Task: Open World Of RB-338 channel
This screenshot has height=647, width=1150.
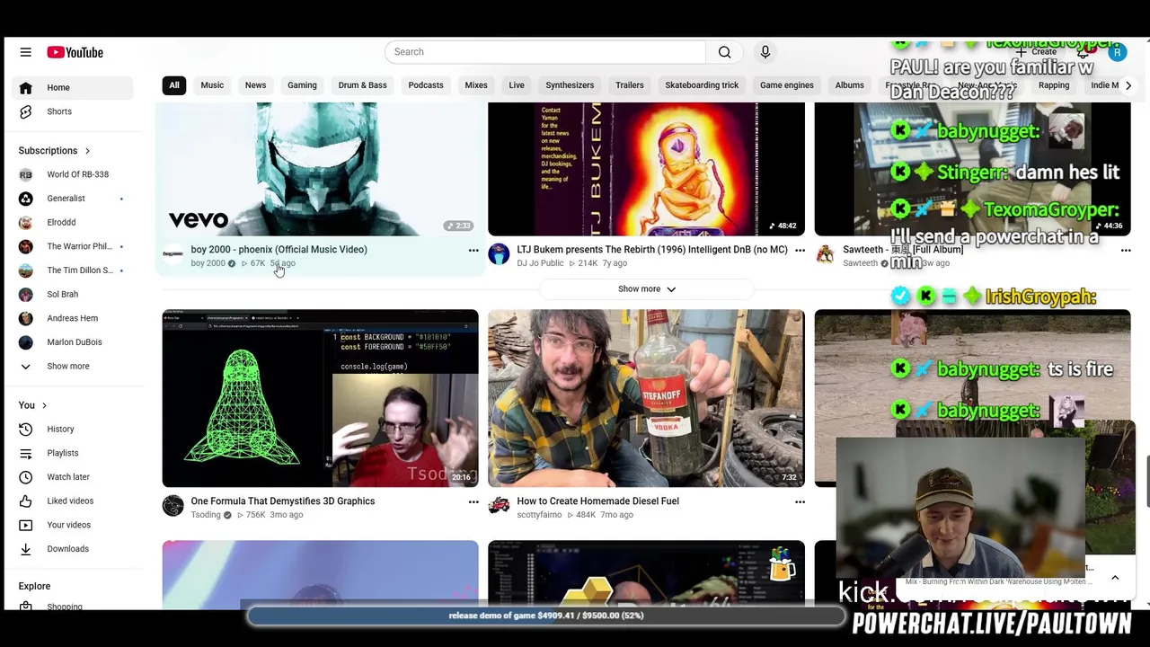Action: point(72,174)
